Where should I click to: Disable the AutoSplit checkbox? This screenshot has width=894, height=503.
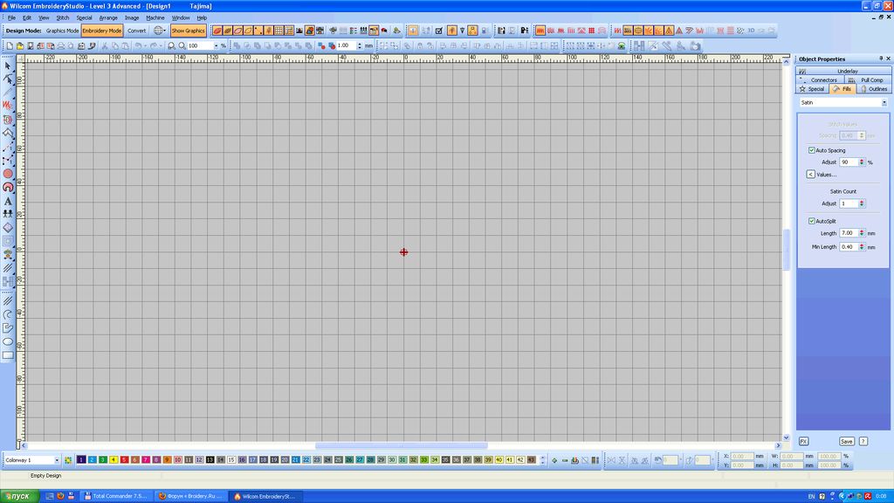coord(812,221)
